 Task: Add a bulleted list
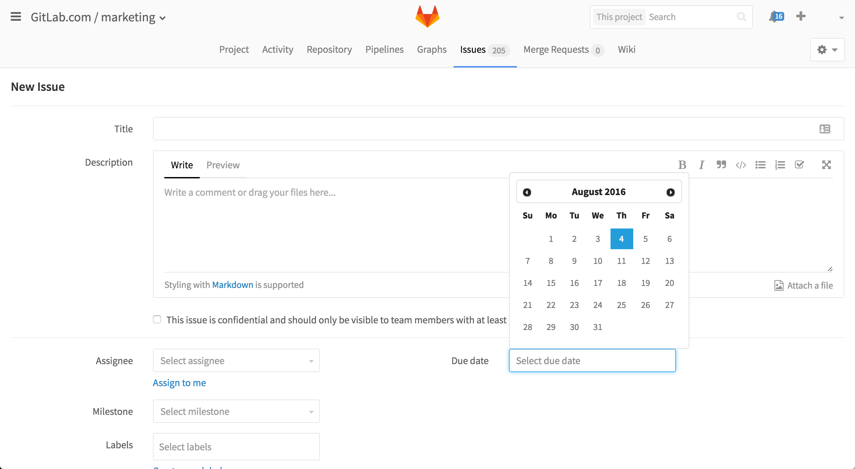(x=760, y=165)
